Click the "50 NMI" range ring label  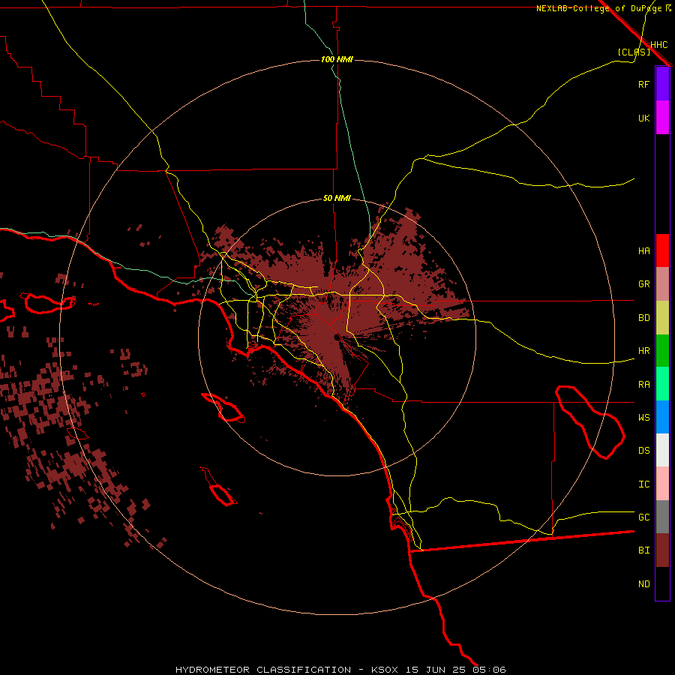337,198
